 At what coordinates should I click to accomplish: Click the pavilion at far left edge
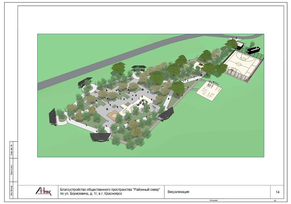coord(53,115)
